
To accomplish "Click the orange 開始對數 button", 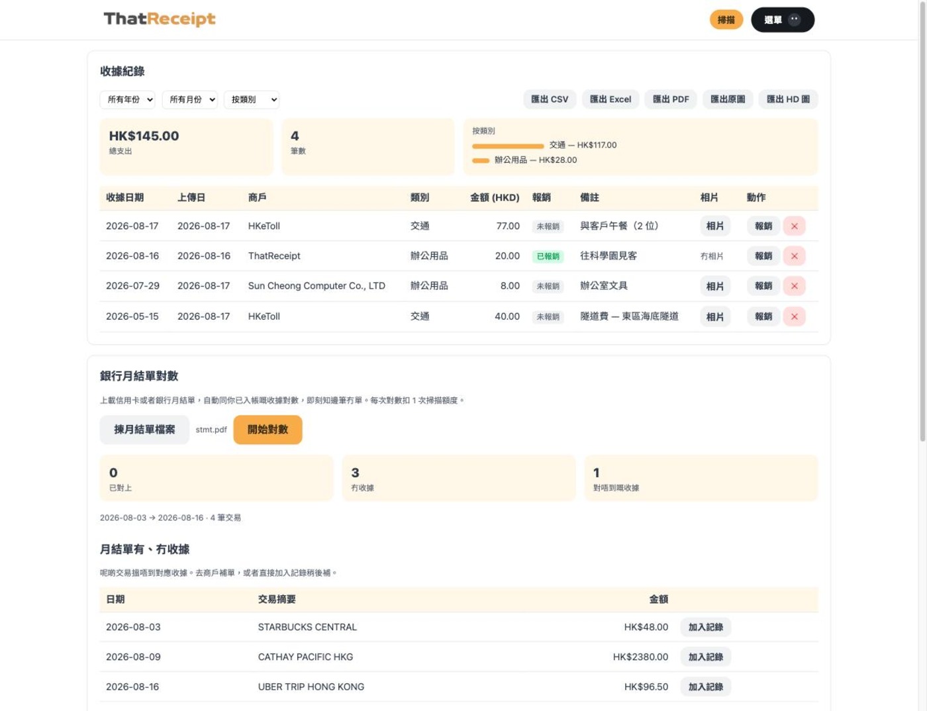I will [x=268, y=430].
